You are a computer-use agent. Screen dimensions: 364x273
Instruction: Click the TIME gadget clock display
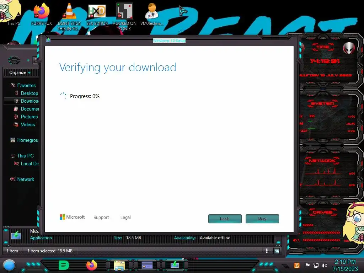point(325,61)
